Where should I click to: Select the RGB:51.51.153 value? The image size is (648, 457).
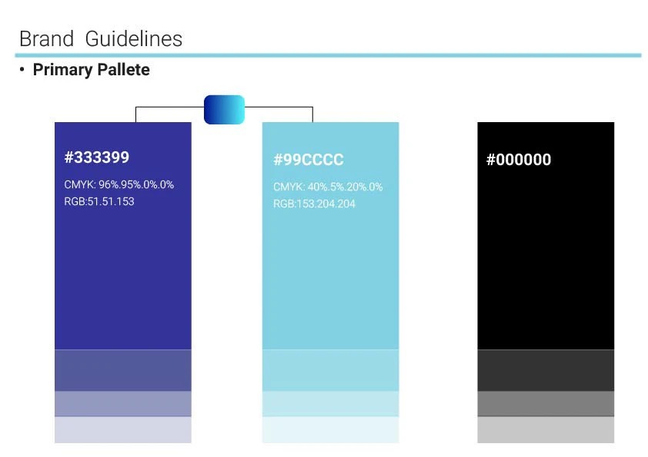(x=99, y=201)
